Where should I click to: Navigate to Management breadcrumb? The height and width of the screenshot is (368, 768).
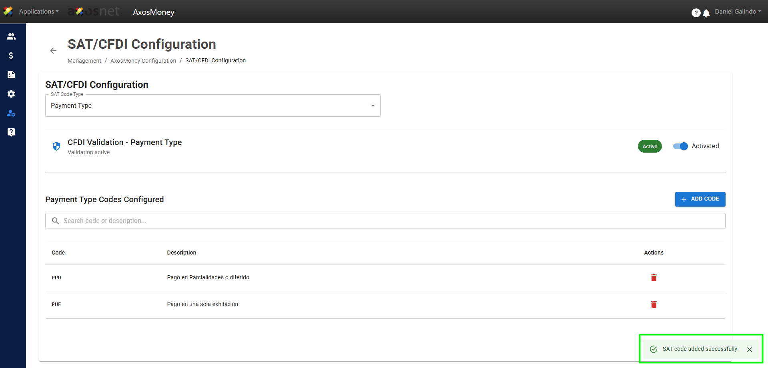point(84,61)
